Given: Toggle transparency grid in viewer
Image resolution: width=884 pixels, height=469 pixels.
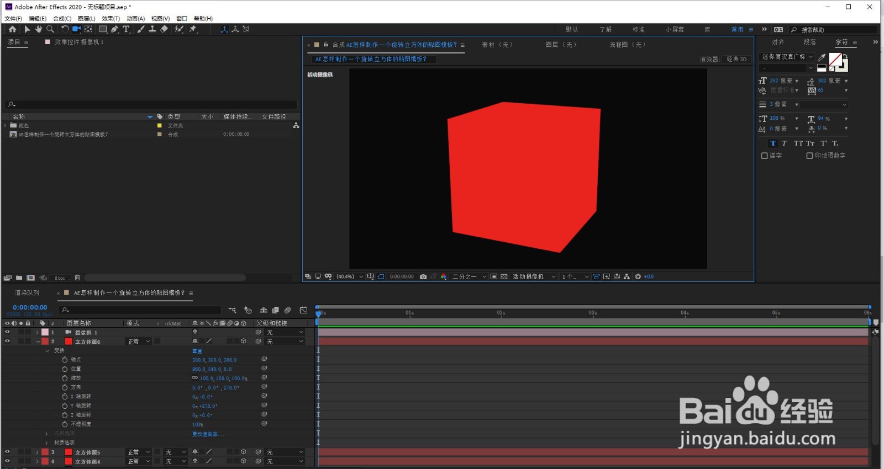Looking at the screenshot, I should [x=504, y=277].
